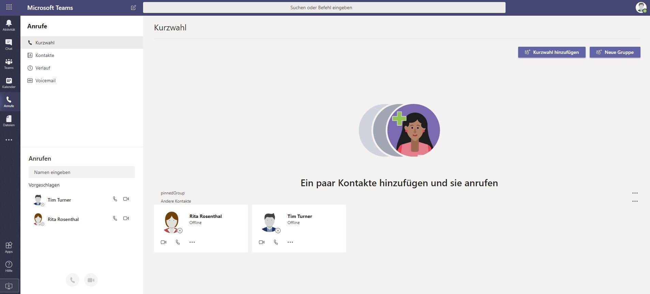
Task: Open Andere Kontakte group options ellipsis
Action: coord(635,201)
